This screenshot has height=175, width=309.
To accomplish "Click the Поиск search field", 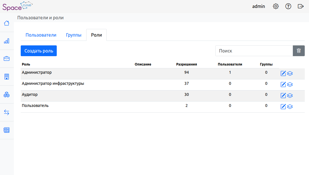I will (x=254, y=51).
